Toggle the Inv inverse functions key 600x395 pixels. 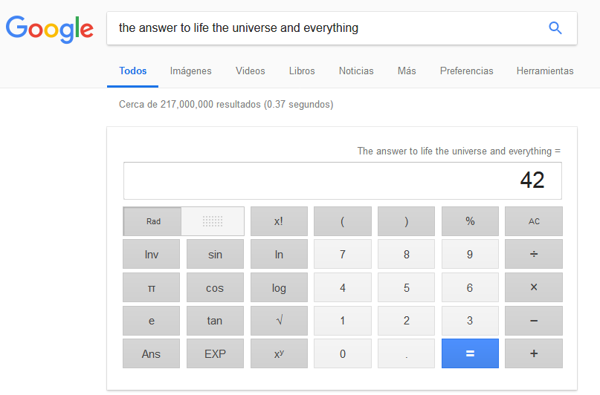pyautogui.click(x=152, y=255)
